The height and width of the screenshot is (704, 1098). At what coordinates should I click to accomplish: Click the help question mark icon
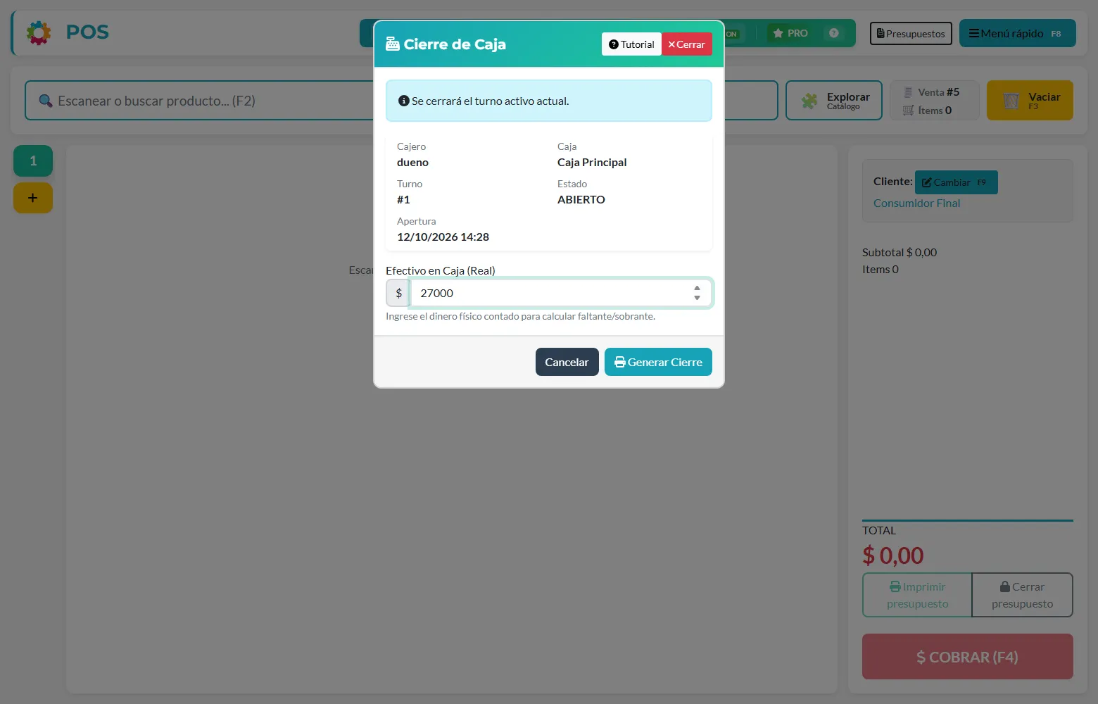click(x=834, y=33)
